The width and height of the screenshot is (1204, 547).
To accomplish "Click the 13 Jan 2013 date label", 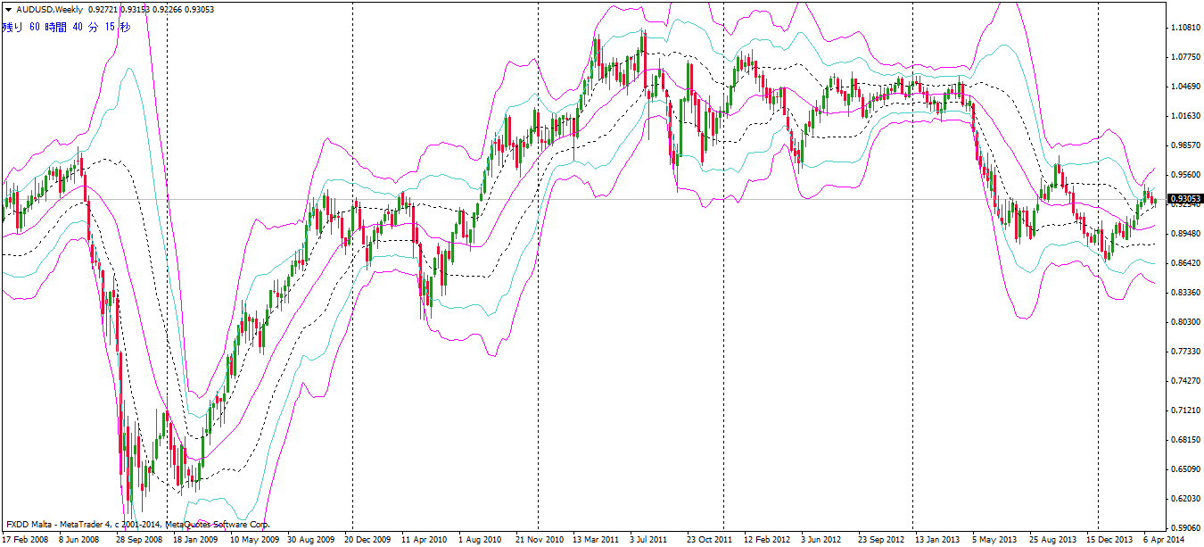I will coord(938,540).
